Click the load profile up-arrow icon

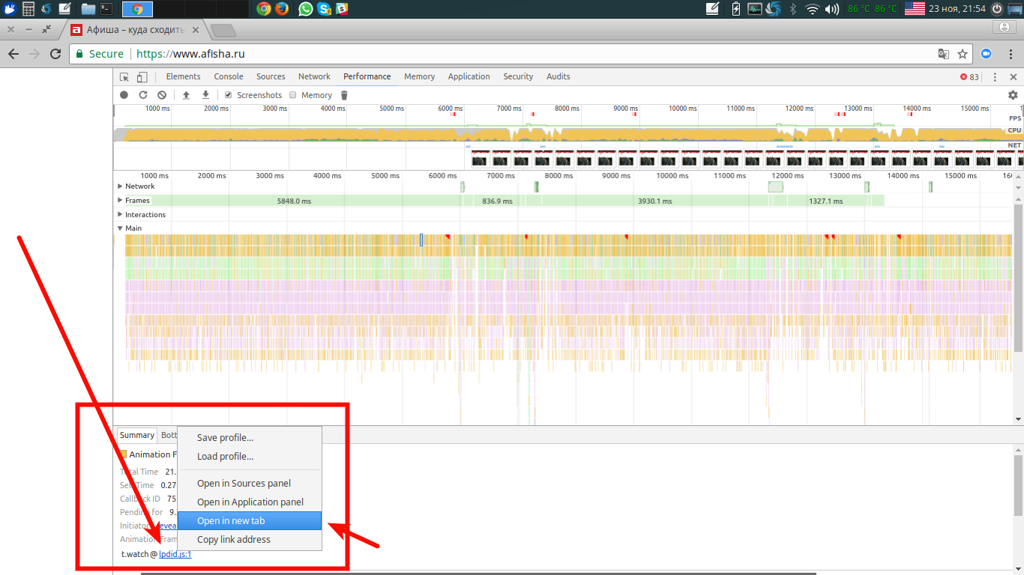pyautogui.click(x=186, y=95)
